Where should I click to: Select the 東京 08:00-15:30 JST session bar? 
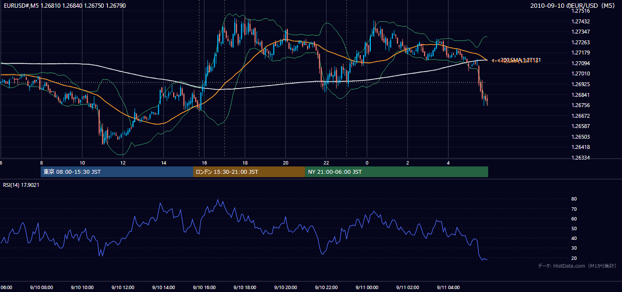click(117, 172)
